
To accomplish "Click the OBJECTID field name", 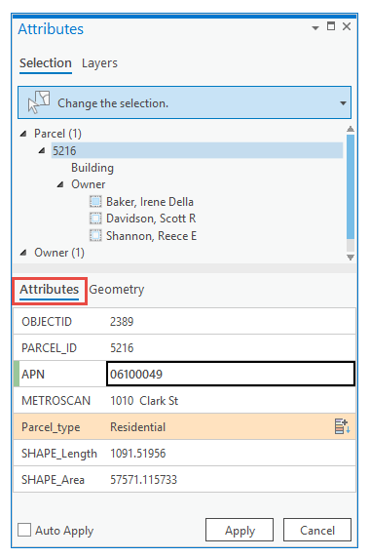I will 47,321.
